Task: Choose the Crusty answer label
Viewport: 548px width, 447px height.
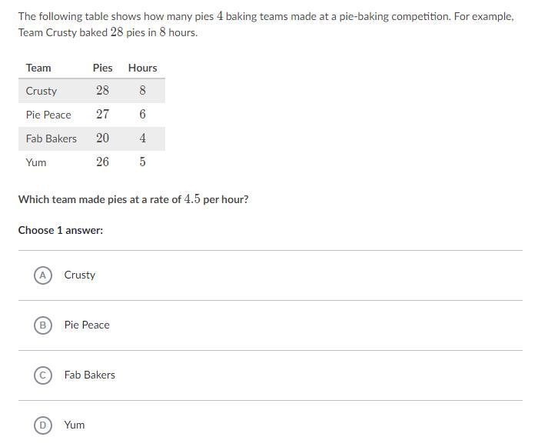Action: tap(80, 275)
